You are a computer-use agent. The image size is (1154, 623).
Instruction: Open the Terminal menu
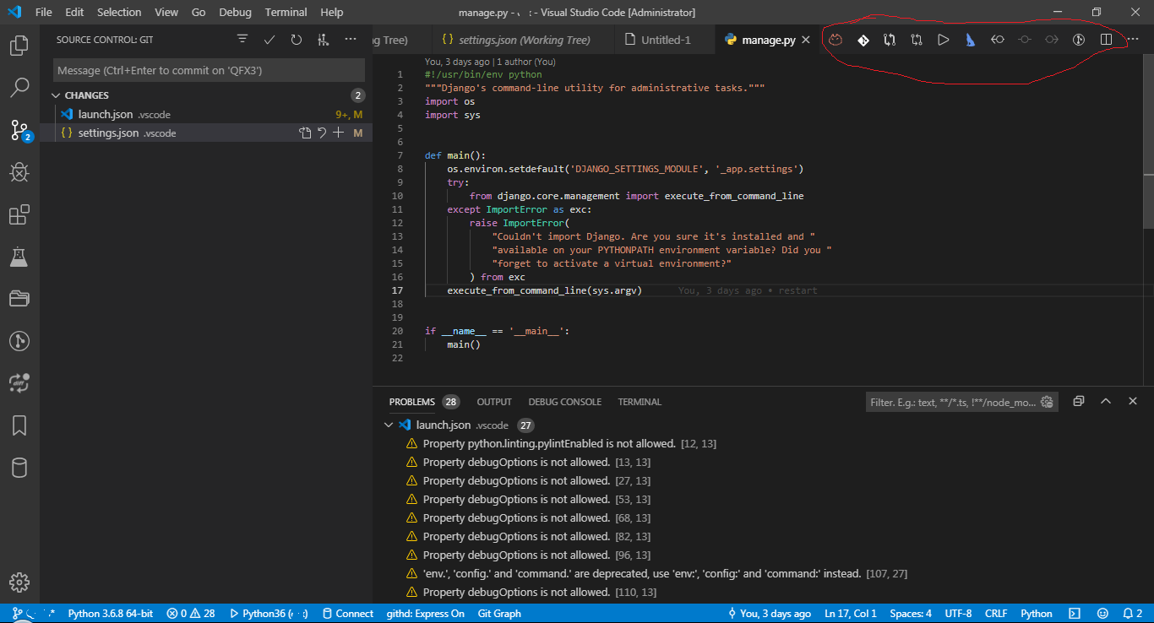pyautogui.click(x=286, y=13)
